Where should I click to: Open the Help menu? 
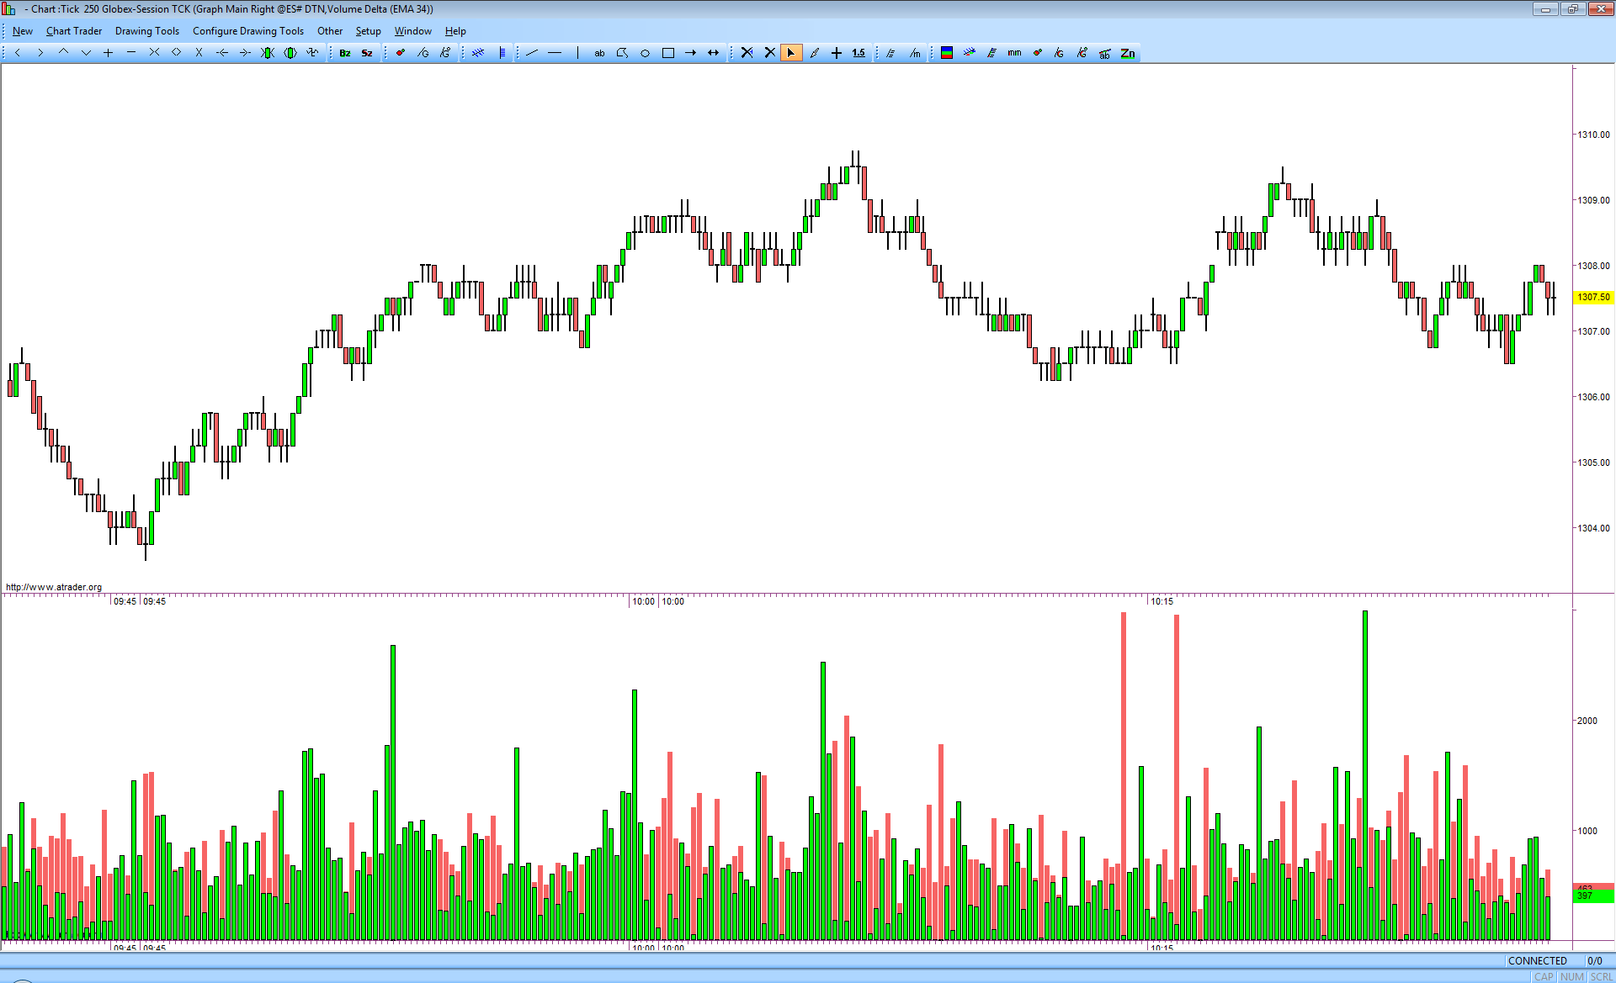pos(455,31)
